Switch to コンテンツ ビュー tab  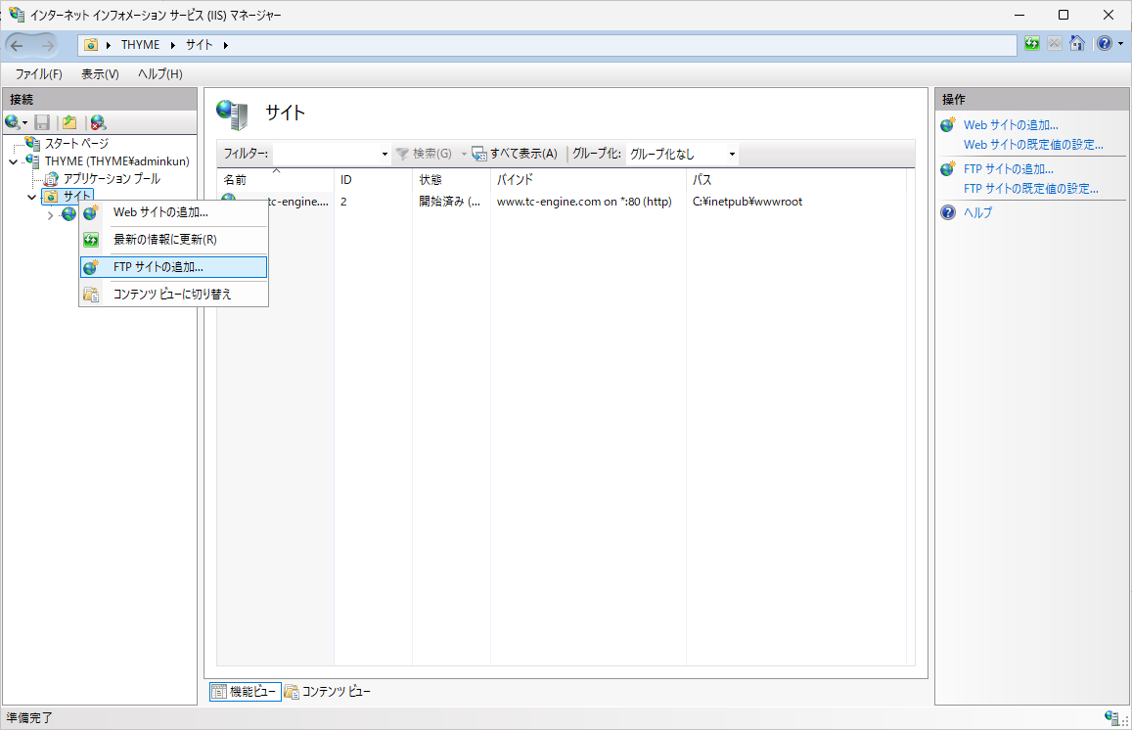327,692
